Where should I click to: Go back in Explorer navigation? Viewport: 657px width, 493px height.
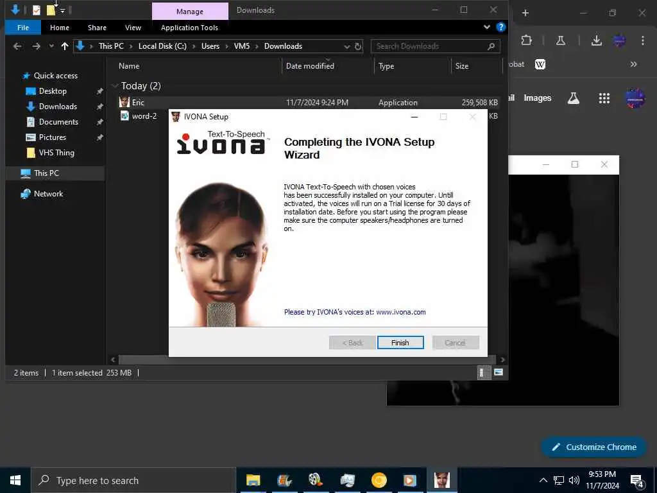[17, 46]
